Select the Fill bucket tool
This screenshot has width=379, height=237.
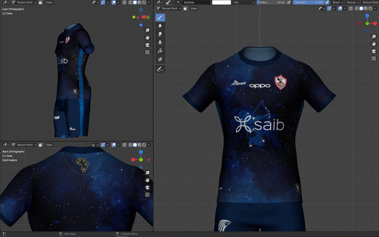pyautogui.click(x=160, y=51)
